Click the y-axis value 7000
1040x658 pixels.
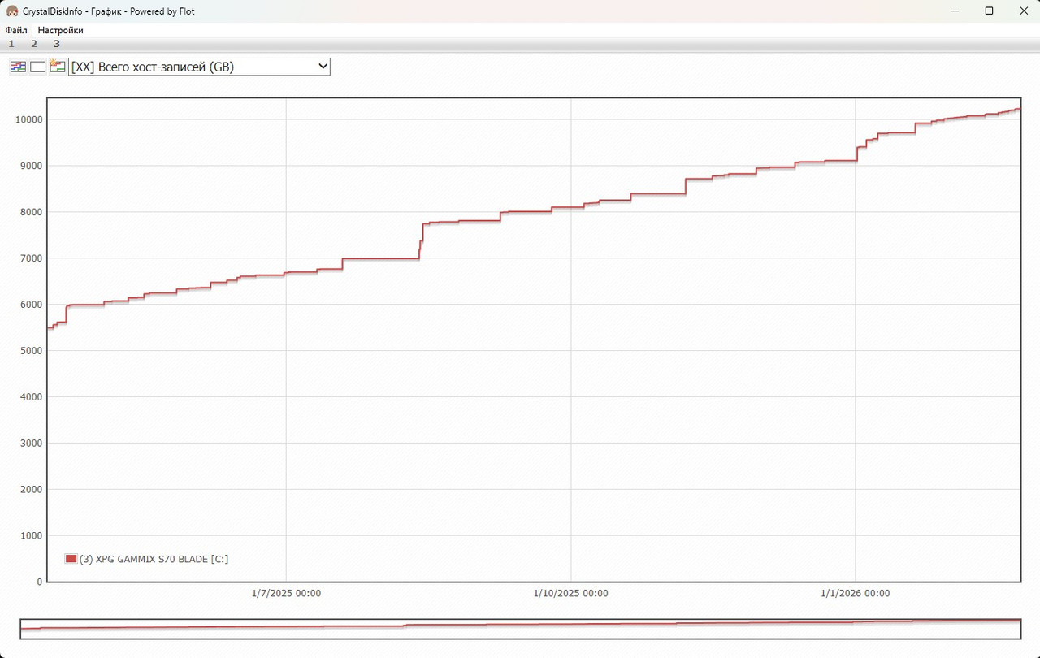(x=32, y=258)
